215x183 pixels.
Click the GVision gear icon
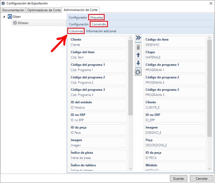[15, 23]
